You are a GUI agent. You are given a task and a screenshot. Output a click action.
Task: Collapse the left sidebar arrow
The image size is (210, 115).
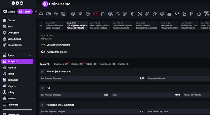pyautogui.click(x=36, y=12)
